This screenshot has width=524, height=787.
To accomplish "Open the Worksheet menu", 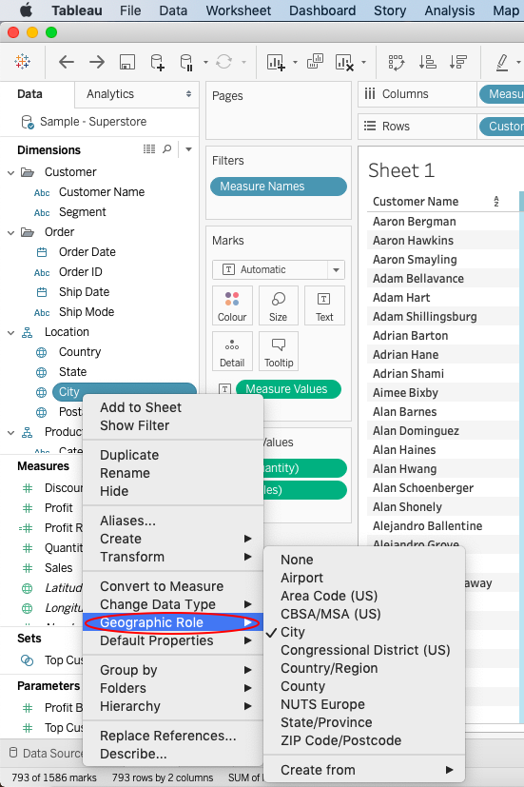I will click(x=238, y=10).
